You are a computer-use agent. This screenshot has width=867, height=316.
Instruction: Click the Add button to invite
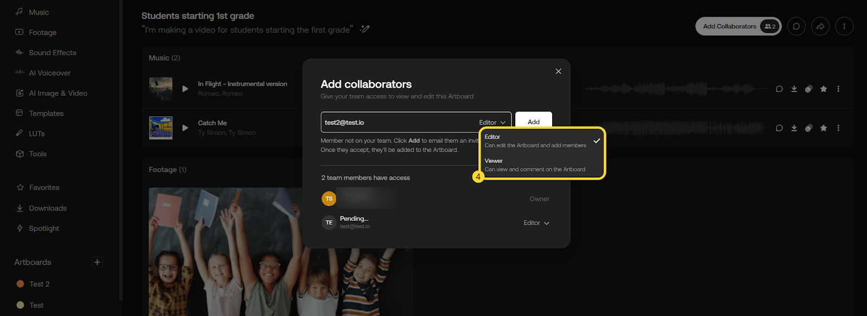pyautogui.click(x=533, y=122)
